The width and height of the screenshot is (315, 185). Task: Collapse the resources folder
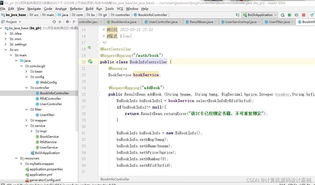point(16,158)
